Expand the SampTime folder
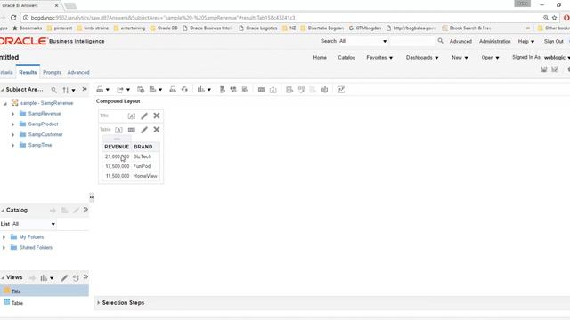The height and width of the screenshot is (320, 570). (x=12, y=146)
